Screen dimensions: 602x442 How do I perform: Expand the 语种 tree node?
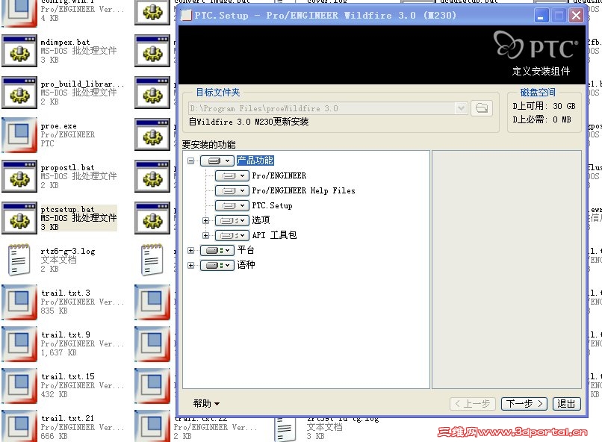(190, 266)
